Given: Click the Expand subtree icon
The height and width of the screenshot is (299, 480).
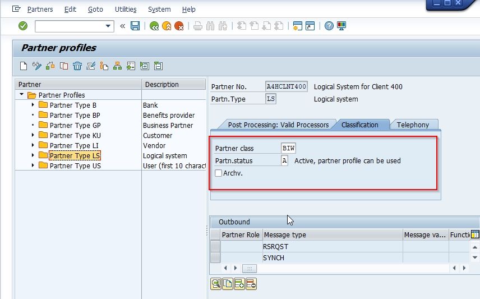Looking at the screenshot, I should click(x=145, y=66).
